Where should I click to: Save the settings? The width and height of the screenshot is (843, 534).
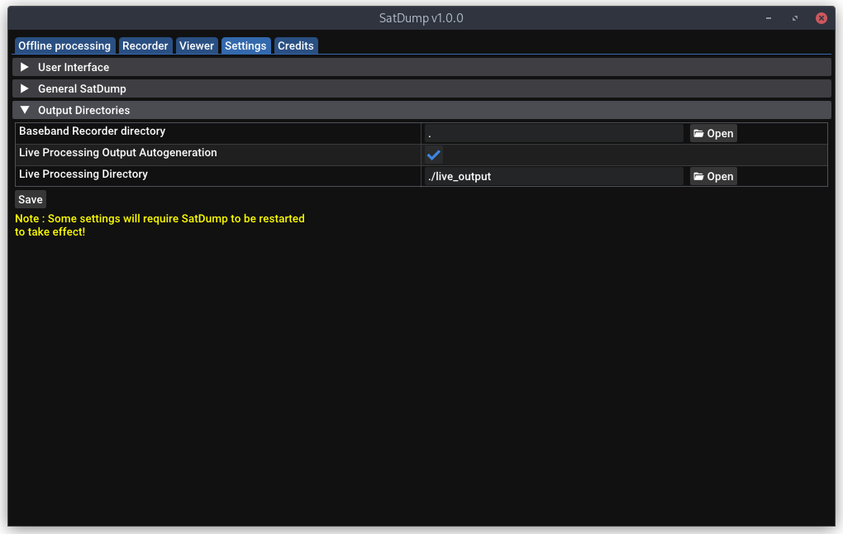pyautogui.click(x=31, y=199)
